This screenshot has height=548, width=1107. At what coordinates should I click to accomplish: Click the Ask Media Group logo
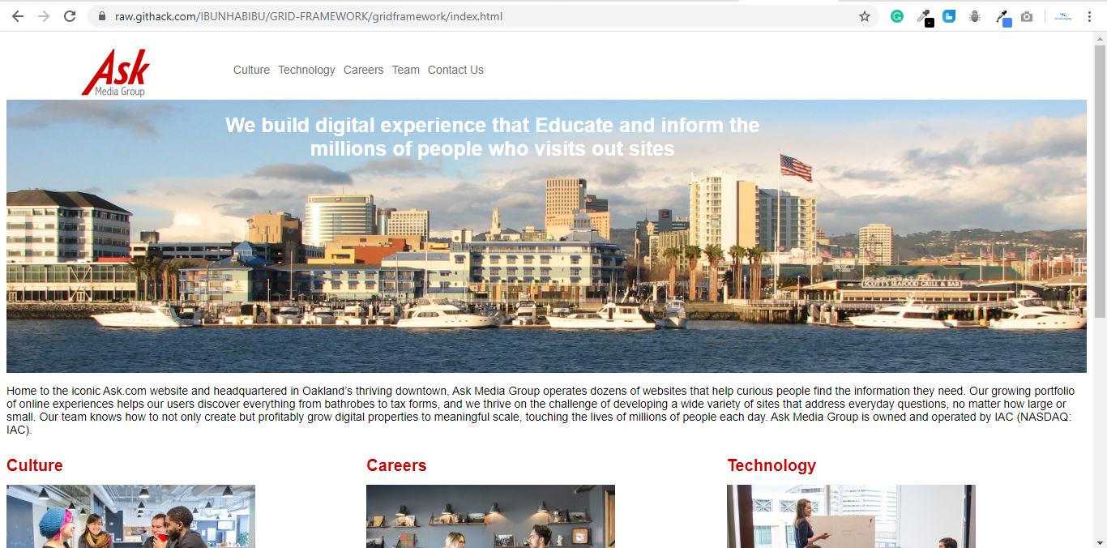(116, 72)
